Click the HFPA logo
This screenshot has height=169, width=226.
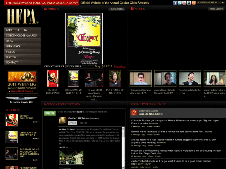pyautogui.click(x=22, y=16)
